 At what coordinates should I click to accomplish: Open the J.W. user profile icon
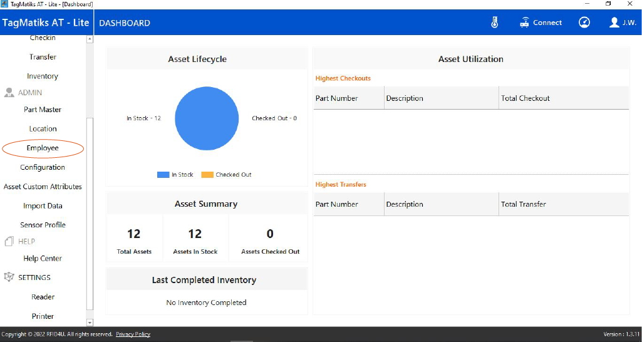pyautogui.click(x=614, y=23)
